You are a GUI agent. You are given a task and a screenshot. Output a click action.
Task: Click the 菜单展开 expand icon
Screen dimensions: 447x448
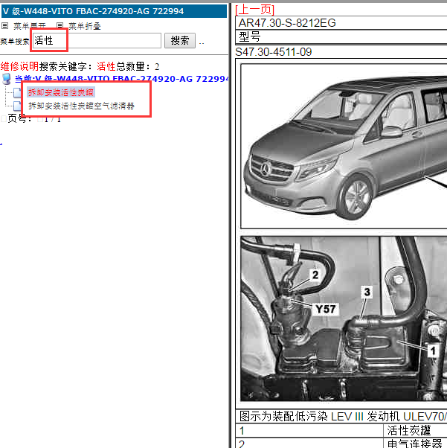(x=5, y=26)
